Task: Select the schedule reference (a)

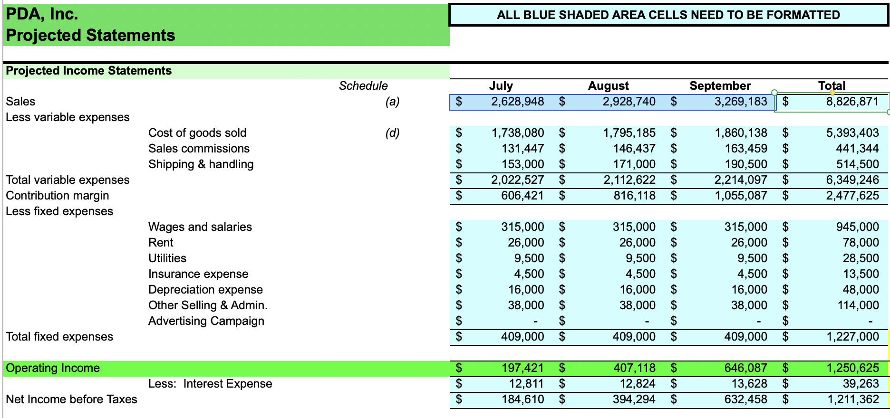Action: click(392, 102)
